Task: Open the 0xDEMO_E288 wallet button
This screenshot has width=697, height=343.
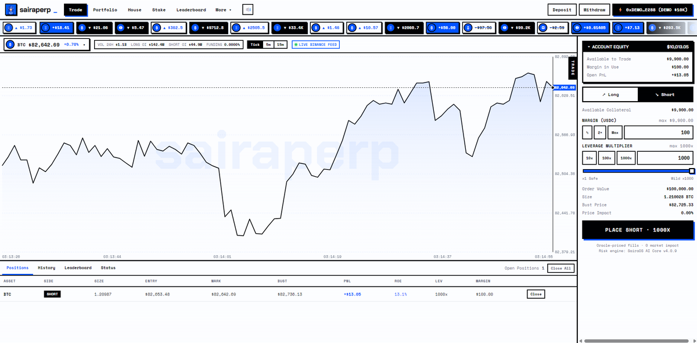Action: coord(653,10)
